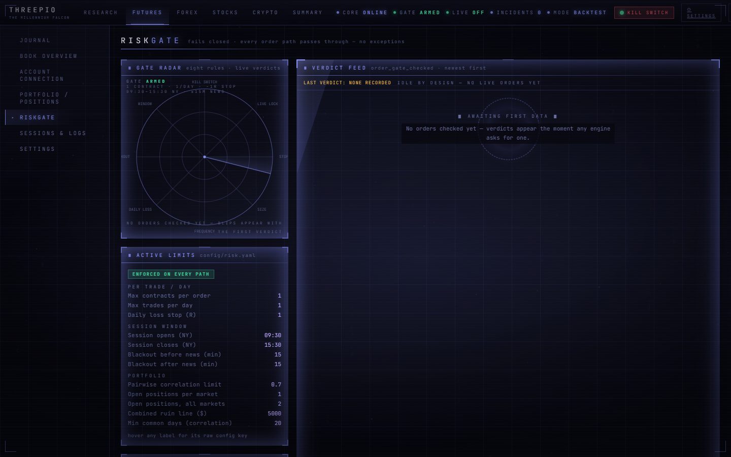Click Open positions, all markets label
Screen dimensions: 731x457
coord(176,404)
